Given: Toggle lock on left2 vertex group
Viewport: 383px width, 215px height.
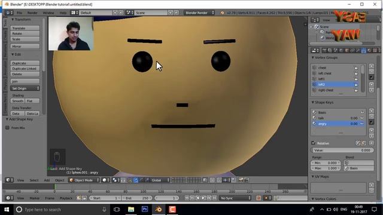Looking at the screenshot, I should click(356, 85).
